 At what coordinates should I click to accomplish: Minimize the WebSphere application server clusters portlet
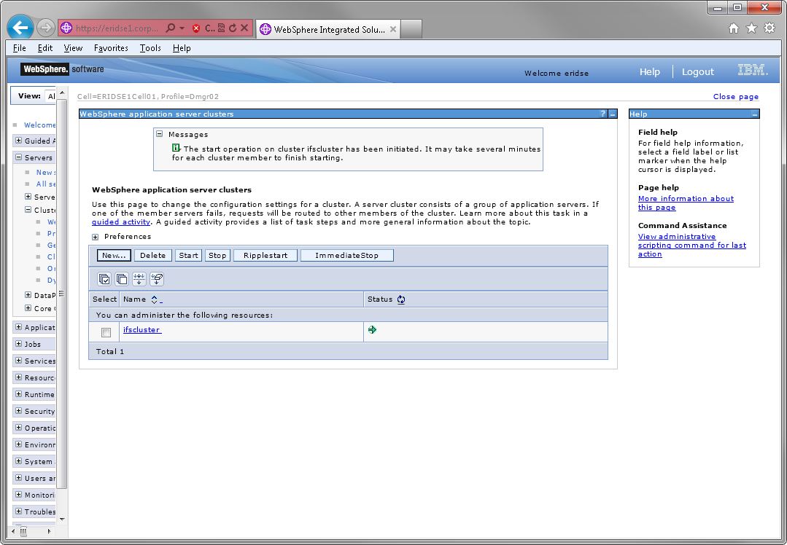click(613, 114)
